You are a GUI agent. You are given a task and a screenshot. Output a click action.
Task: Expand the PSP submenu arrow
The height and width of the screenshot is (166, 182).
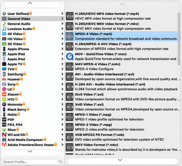pyautogui.click(x=62, y=120)
